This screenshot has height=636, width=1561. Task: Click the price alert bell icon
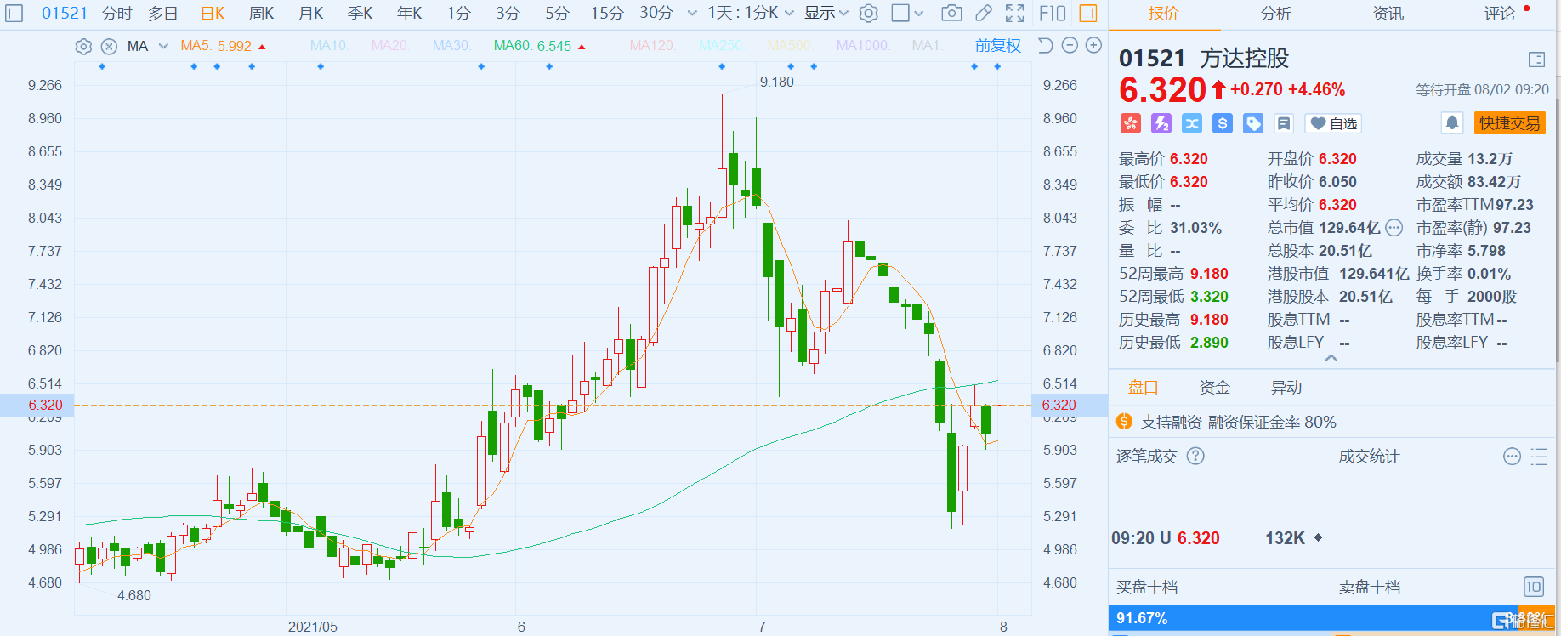pos(1452,123)
